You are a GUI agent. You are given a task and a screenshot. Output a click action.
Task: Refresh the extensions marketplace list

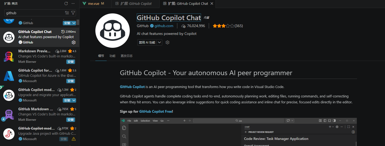66,3
